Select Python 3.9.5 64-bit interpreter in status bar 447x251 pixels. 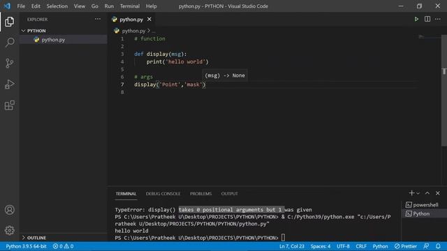click(x=26, y=246)
